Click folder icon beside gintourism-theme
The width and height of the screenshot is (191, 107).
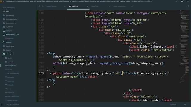[4, 19]
